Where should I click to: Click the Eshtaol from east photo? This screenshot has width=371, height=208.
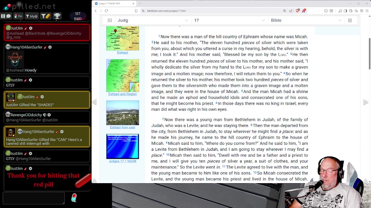click(123, 113)
